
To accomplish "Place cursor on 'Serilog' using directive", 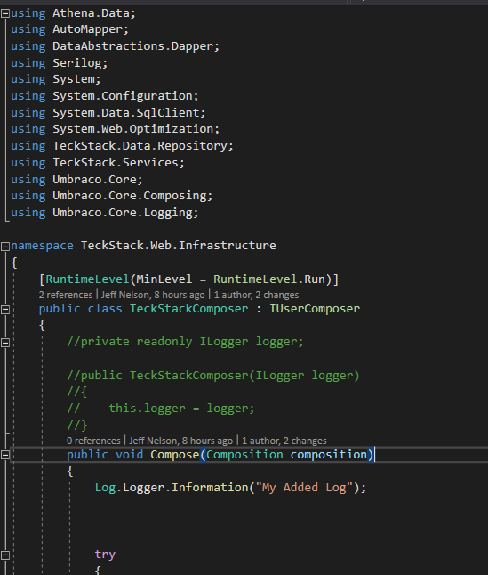I will 76,63.
